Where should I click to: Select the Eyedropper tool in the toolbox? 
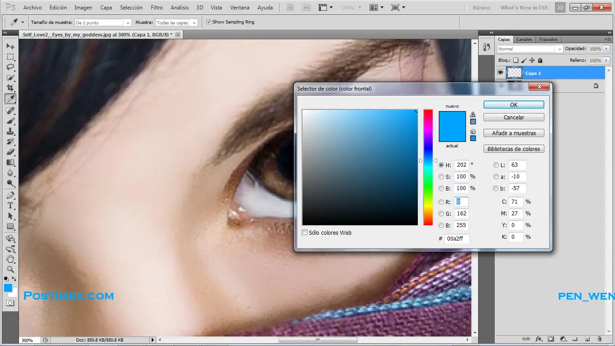coord(10,98)
